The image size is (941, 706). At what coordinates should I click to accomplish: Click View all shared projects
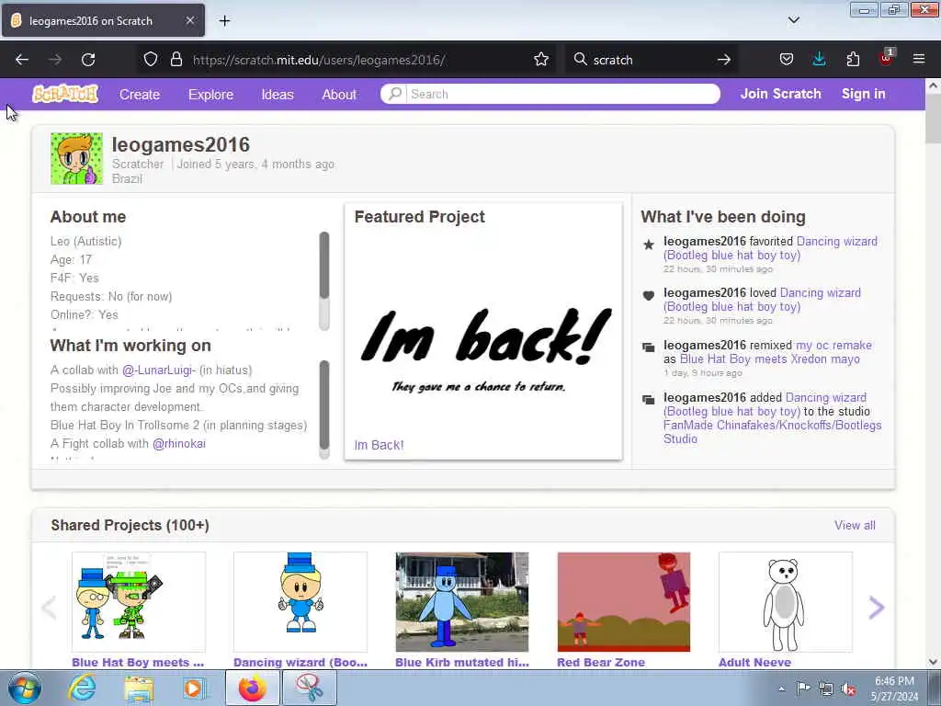(855, 525)
